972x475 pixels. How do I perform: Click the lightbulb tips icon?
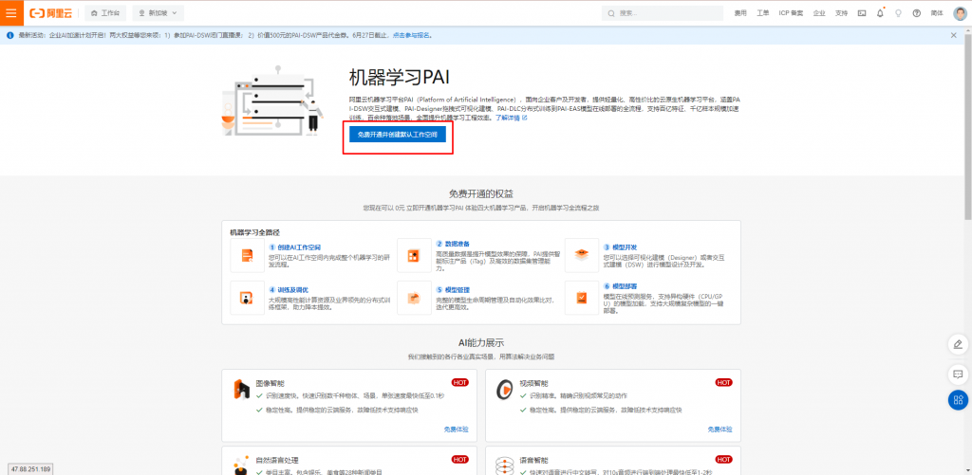898,13
